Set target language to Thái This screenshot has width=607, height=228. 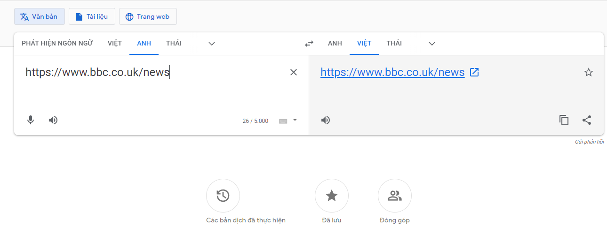394,43
